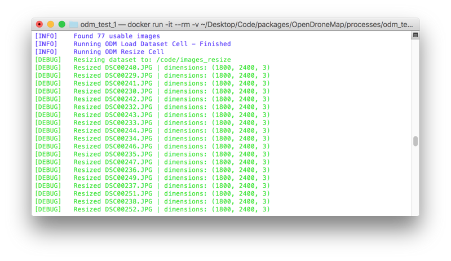Screen dimensions: 451x261
Task: Click the window title odm_test_1 docker run
Action: pyautogui.click(x=246, y=25)
